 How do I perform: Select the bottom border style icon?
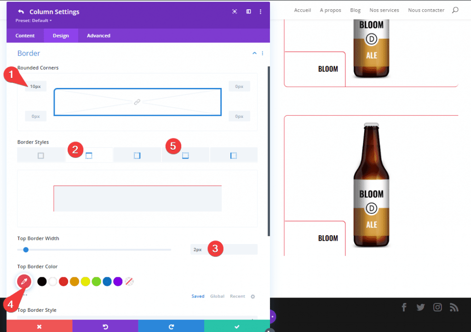point(185,156)
